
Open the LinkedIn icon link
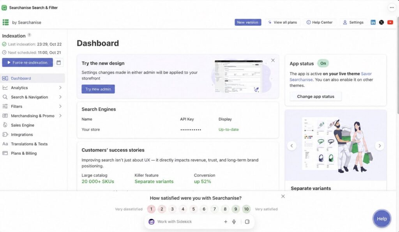coord(373,22)
